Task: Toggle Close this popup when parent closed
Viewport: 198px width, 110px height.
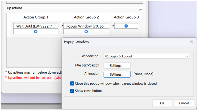Action: point(72,84)
